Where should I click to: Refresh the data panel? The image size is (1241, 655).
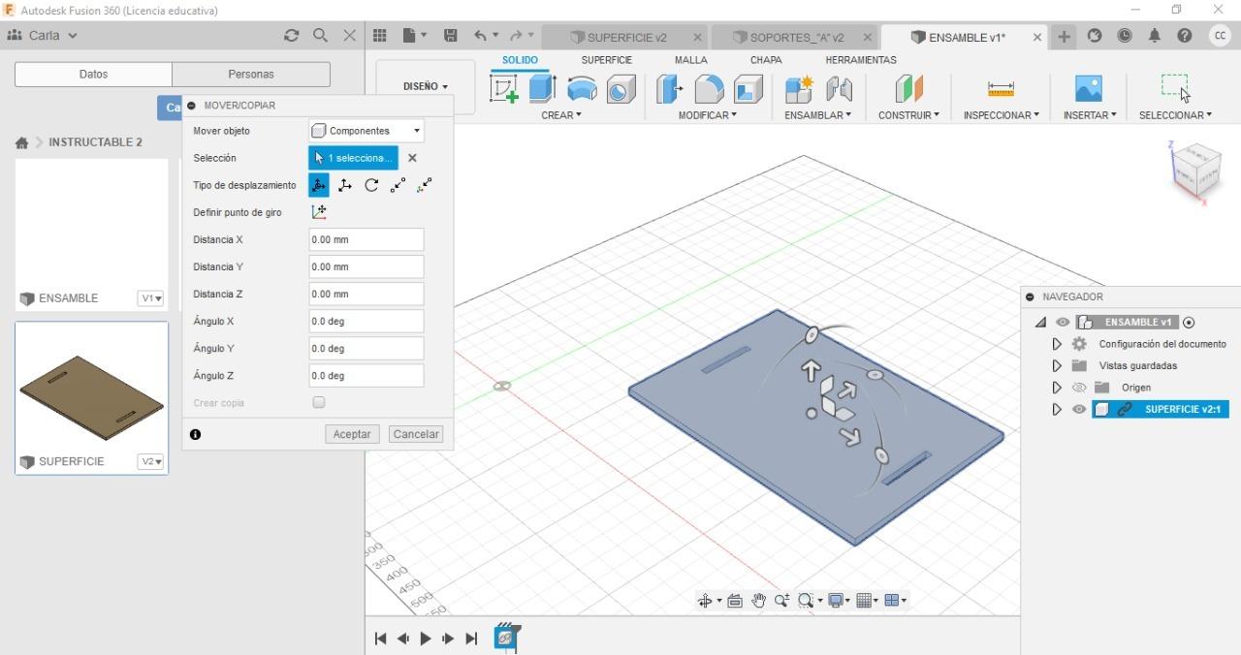291,35
